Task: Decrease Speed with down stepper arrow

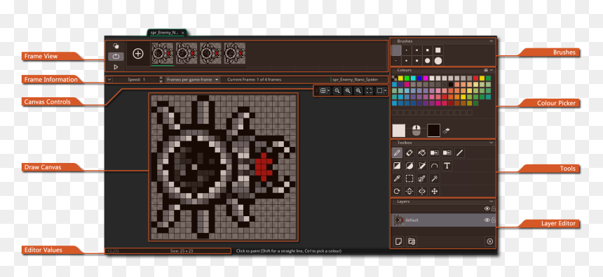Action: pyautogui.click(x=161, y=81)
